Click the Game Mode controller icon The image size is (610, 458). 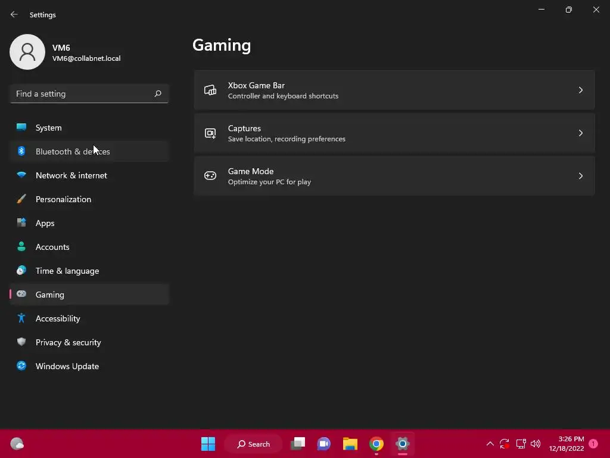coord(210,176)
